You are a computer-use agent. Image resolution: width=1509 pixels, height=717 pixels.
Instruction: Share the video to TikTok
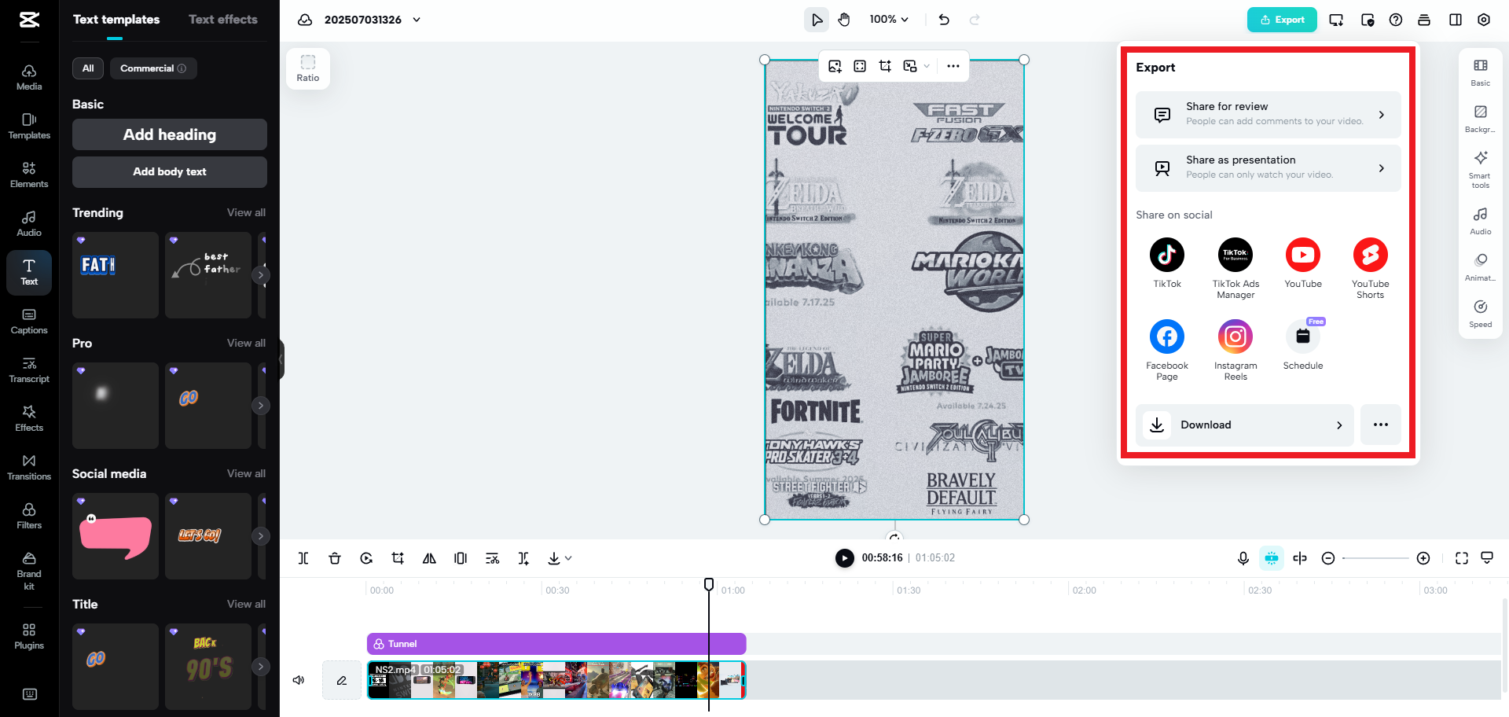click(x=1166, y=255)
